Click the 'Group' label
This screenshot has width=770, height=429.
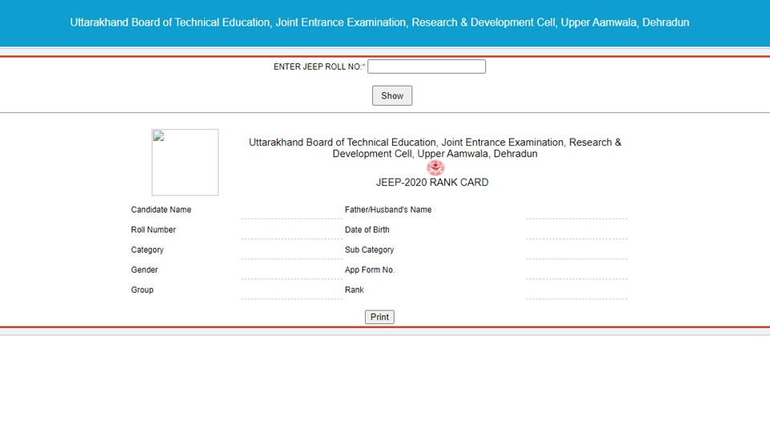(143, 290)
